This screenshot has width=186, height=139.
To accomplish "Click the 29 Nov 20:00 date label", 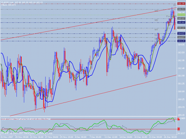I will pyautogui.click(x=66, y=137).
